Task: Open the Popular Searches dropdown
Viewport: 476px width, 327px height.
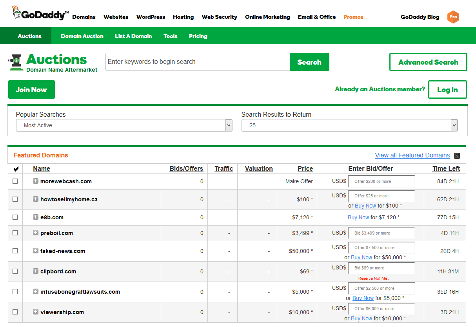Action: (x=124, y=125)
